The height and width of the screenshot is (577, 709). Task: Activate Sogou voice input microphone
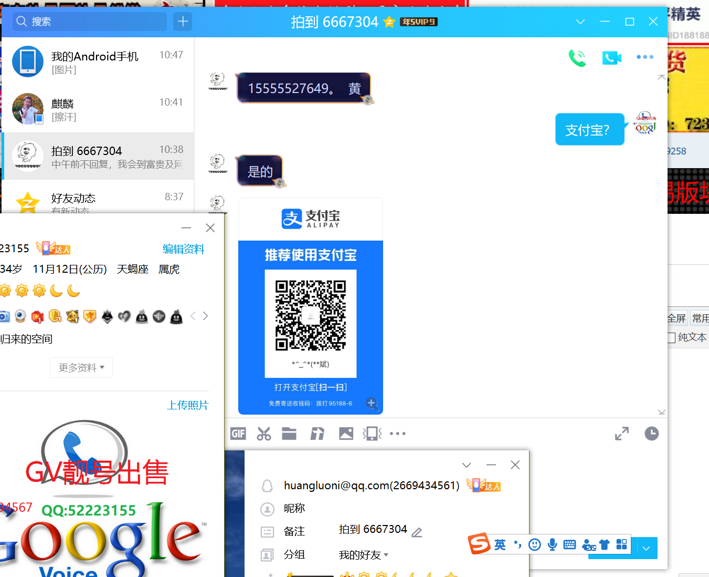(x=552, y=545)
